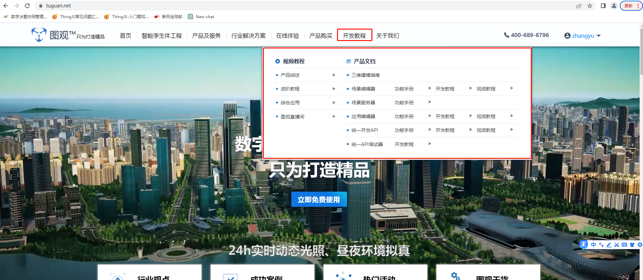The height and width of the screenshot is (280, 643).
Task: Open the 开发教程 navigation menu item
Action: [x=354, y=35]
